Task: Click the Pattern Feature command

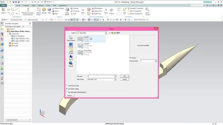Action: click(58, 8)
